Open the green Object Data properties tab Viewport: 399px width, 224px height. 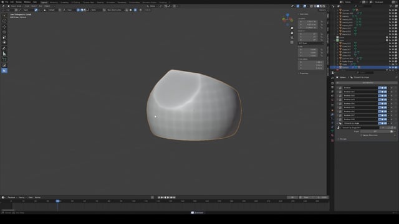click(x=332, y=131)
